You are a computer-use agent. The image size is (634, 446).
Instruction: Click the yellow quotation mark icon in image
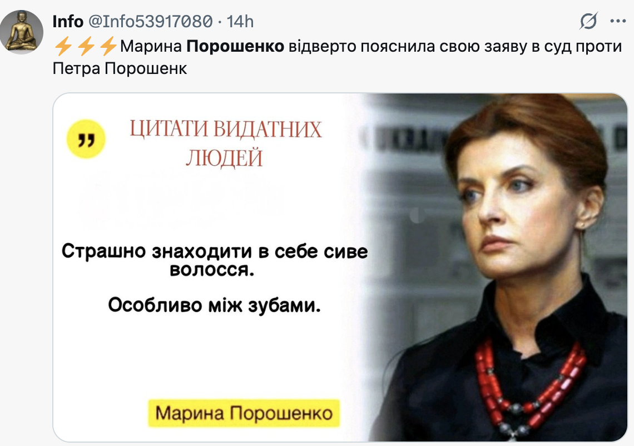pyautogui.click(x=86, y=138)
